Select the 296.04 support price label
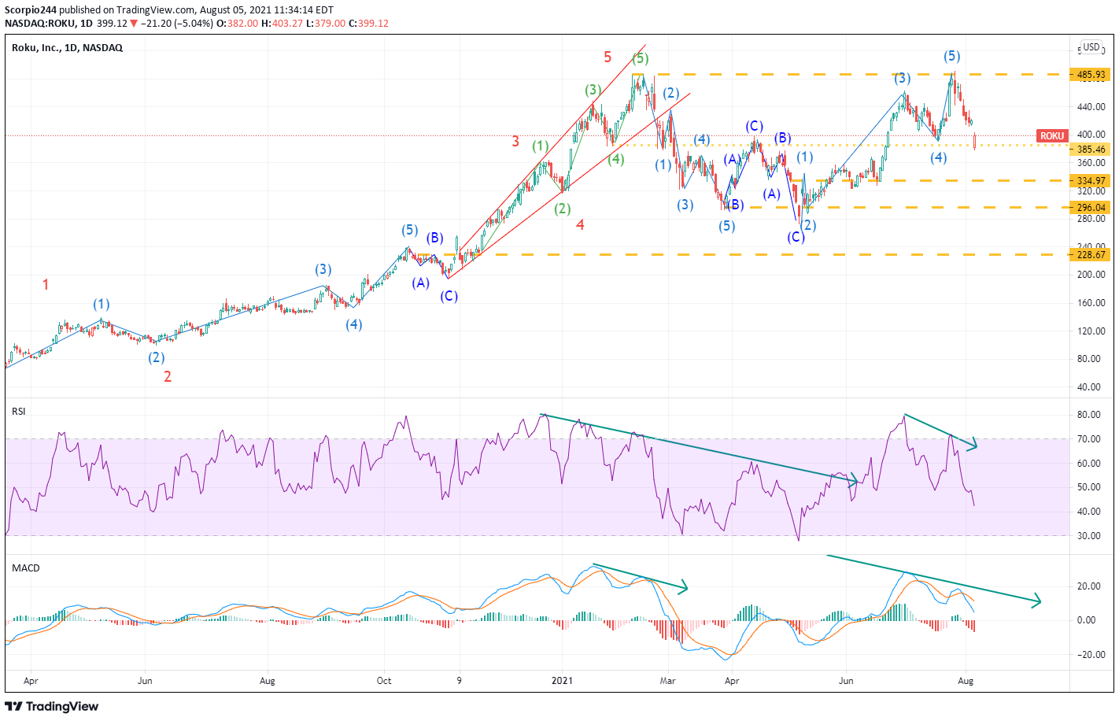The image size is (1119, 721). click(x=1090, y=208)
